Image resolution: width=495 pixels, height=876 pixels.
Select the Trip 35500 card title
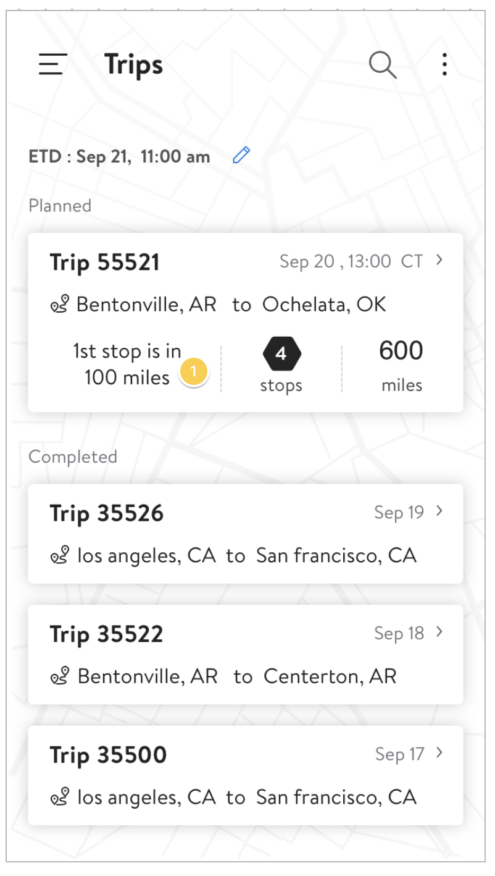coord(108,756)
